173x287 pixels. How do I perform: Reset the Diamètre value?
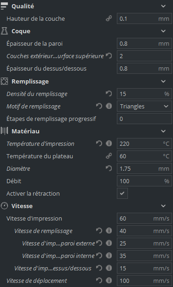click(x=109, y=168)
